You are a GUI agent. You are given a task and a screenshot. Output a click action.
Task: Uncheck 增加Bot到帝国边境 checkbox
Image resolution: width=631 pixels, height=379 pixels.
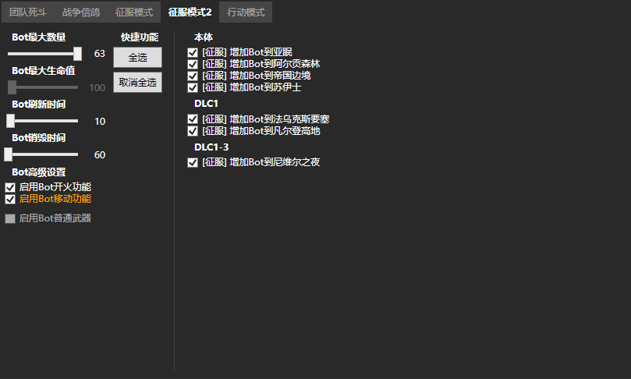(x=193, y=76)
